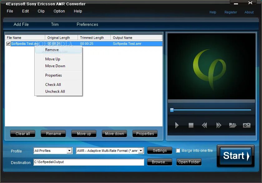Uncheck the Softpedia Test.avi checkbox
Screen dimensions: 262x183
8,44
